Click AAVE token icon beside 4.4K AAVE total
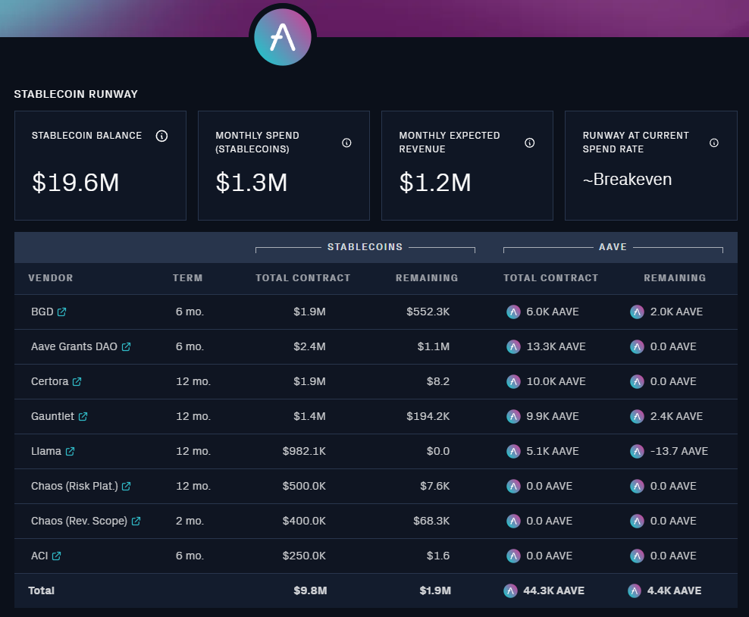Viewport: 749px width, 617px height. [x=635, y=590]
